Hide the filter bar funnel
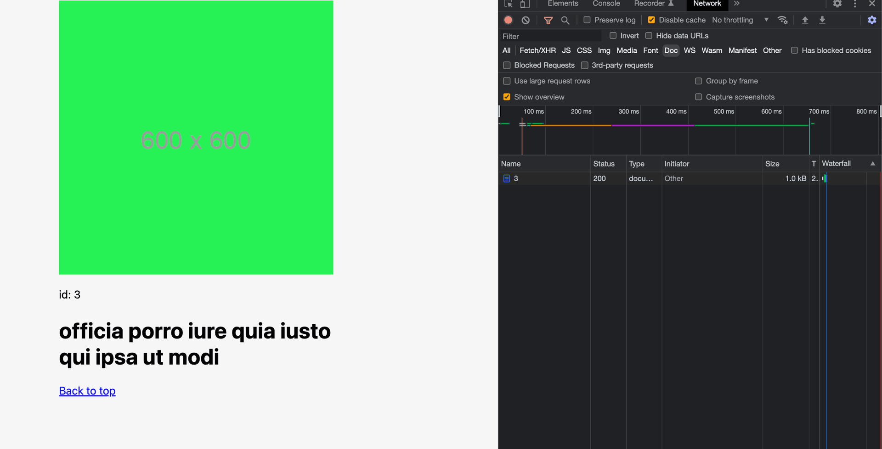This screenshot has width=882, height=449. [548, 20]
